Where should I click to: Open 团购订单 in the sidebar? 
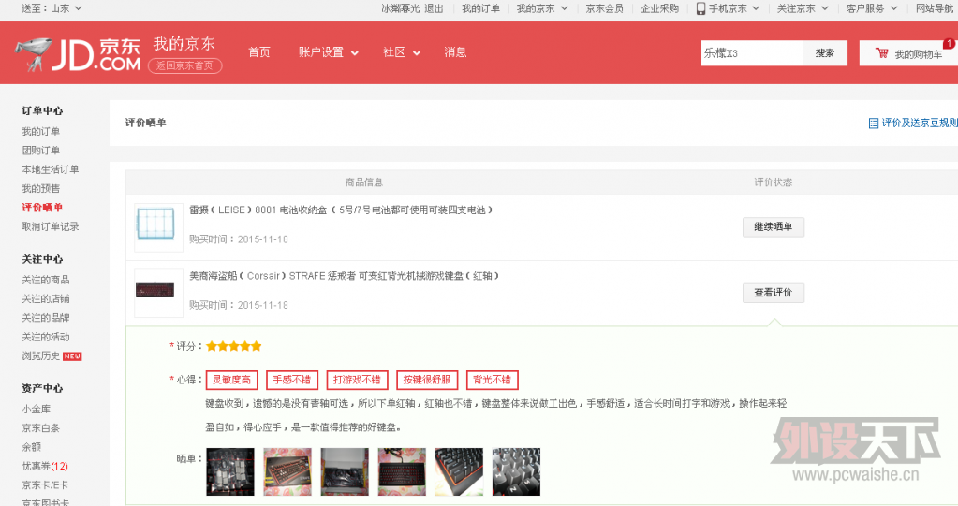(41, 151)
